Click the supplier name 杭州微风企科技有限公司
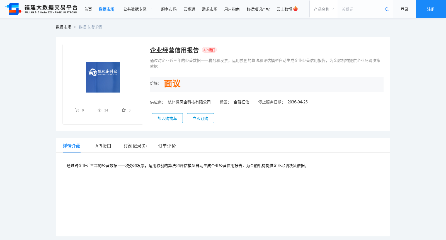The height and width of the screenshot is (240, 446). [x=189, y=102]
